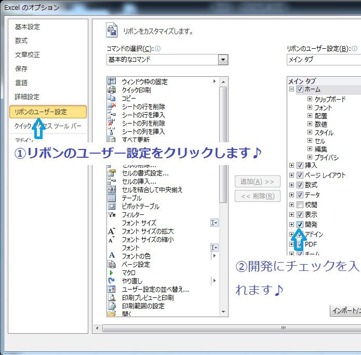
Task: Open the コマンドの選択 dropdown arrow
Action: (223, 60)
